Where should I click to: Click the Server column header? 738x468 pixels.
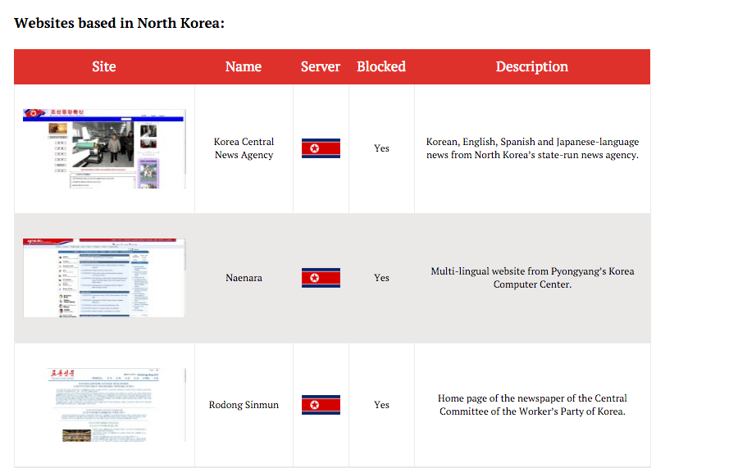point(321,66)
